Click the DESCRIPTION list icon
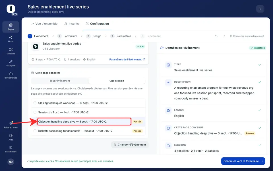This screenshot has width=273, height=171. click(168, 82)
